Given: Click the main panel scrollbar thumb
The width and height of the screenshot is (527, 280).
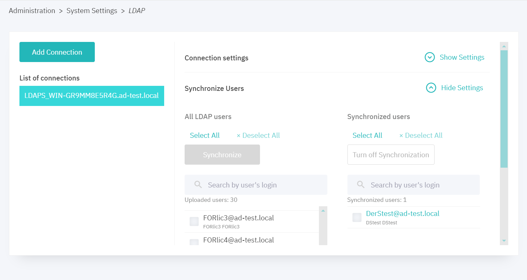Looking at the screenshot, I should coord(504,109).
